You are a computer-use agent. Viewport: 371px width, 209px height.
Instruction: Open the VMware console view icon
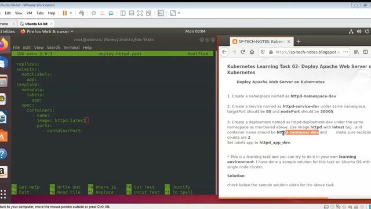[x=161, y=13]
